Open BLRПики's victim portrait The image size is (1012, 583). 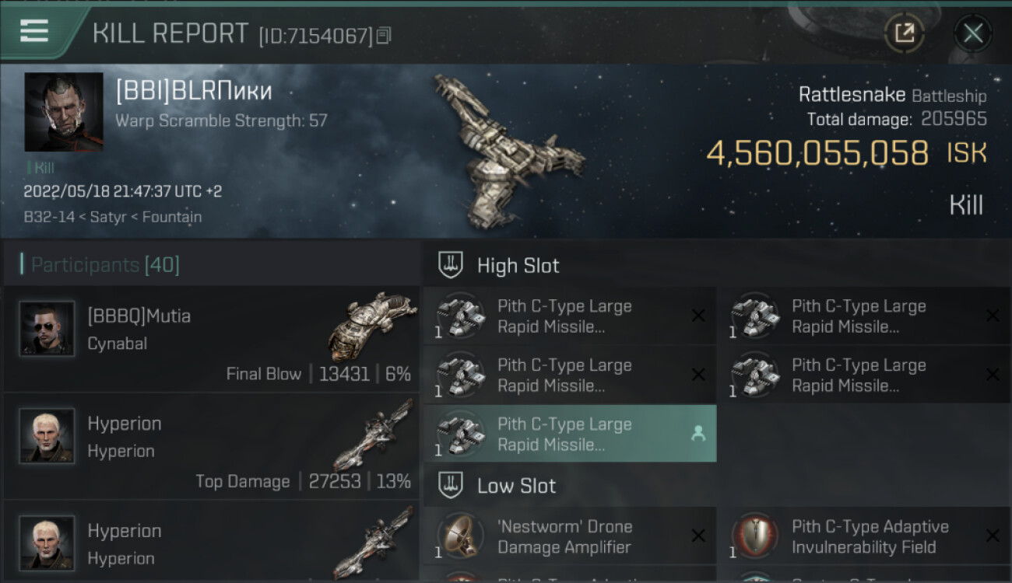click(x=64, y=112)
